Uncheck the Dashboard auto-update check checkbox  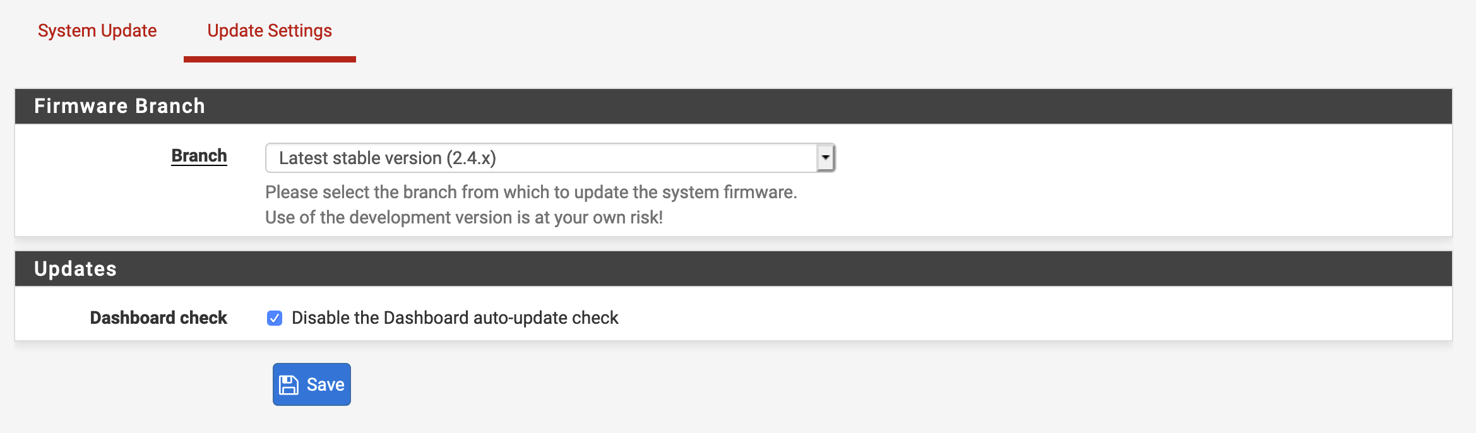coord(275,318)
